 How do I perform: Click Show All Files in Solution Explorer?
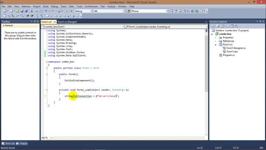(x=218, y=26)
